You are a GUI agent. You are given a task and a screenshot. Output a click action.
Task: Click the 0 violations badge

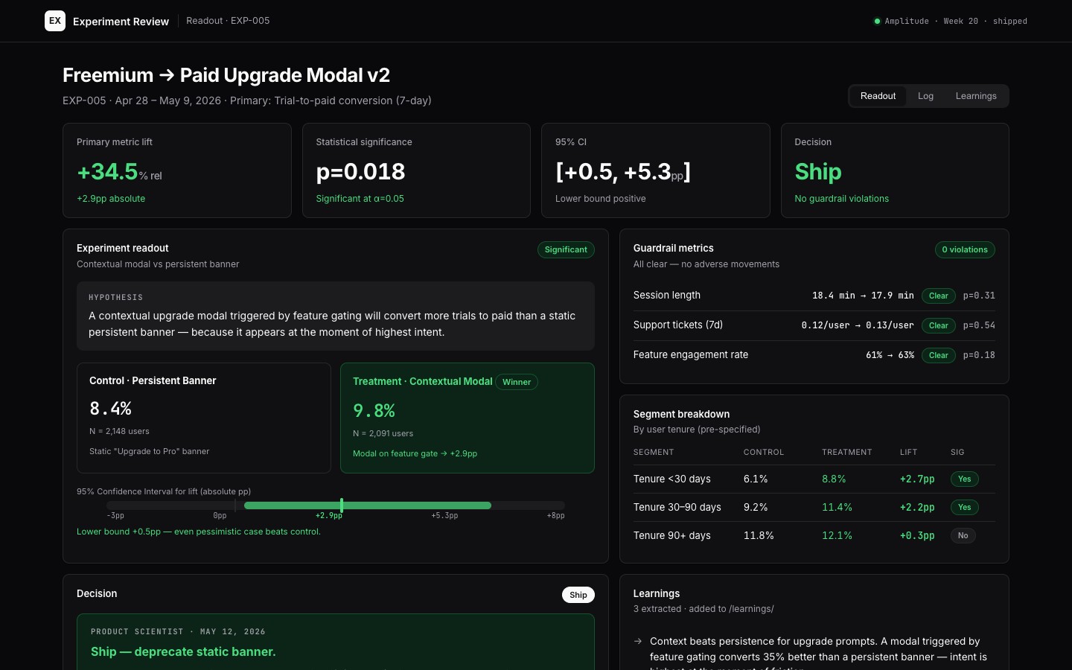[965, 249]
